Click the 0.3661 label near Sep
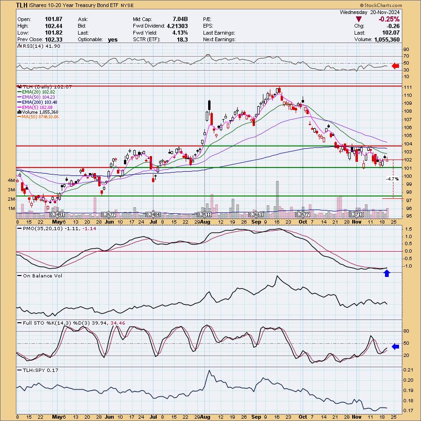The width and height of the screenshot is (421, 421). (x=256, y=215)
